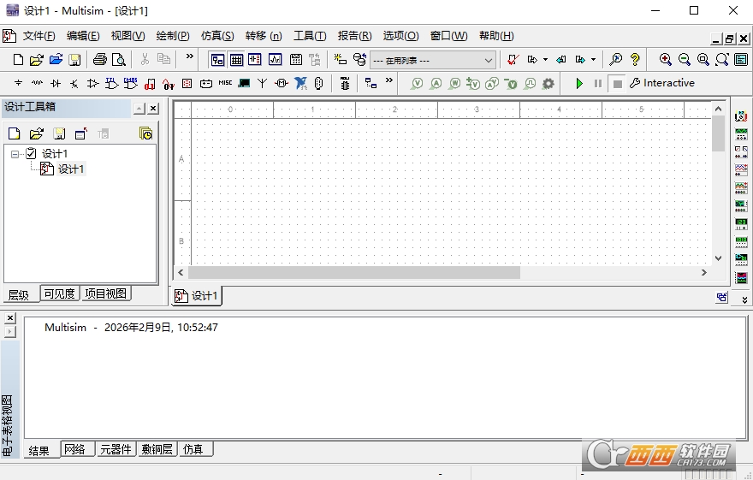This screenshot has width=753, height=480.
Task: Open the 工具(T) menu
Action: coord(310,36)
